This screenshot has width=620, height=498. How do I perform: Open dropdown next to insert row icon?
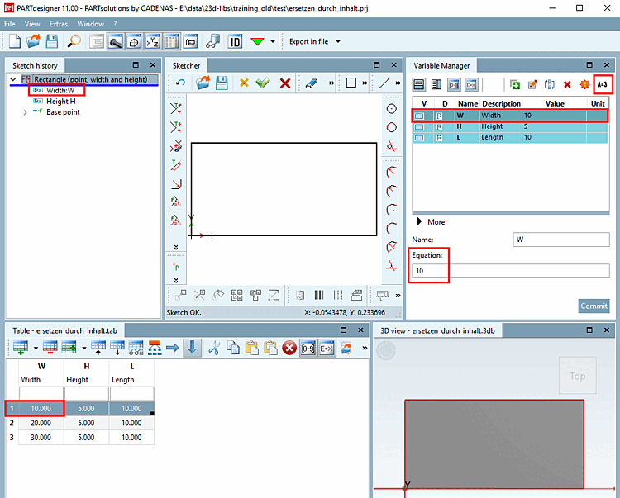coord(36,348)
